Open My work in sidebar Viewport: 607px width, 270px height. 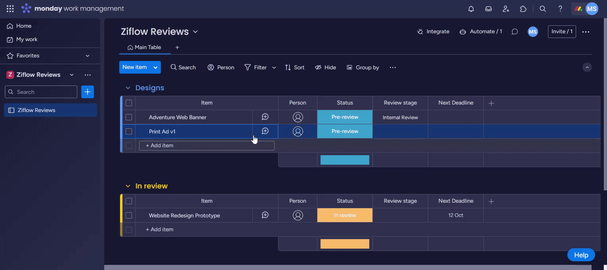(22, 40)
